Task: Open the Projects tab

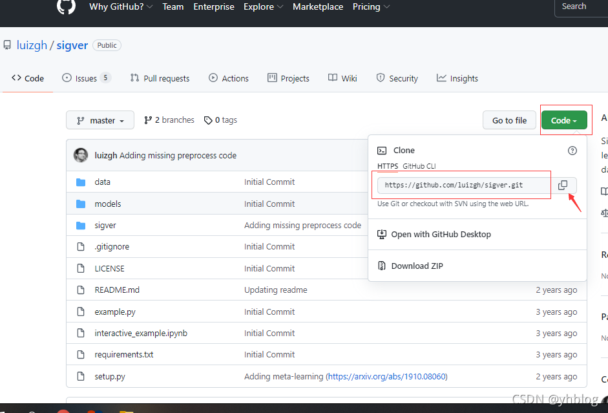Action: click(288, 78)
